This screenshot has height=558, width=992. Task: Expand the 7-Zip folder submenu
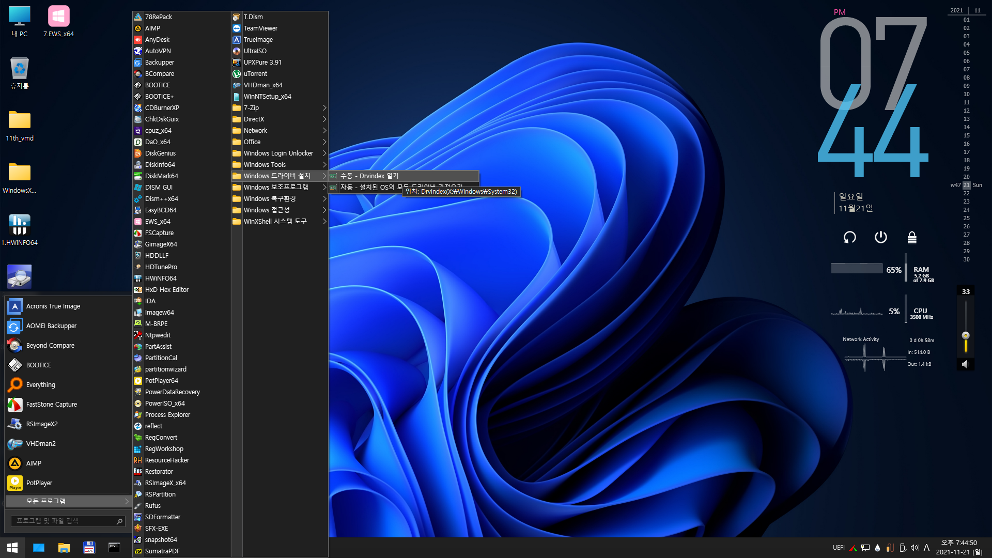280,108
